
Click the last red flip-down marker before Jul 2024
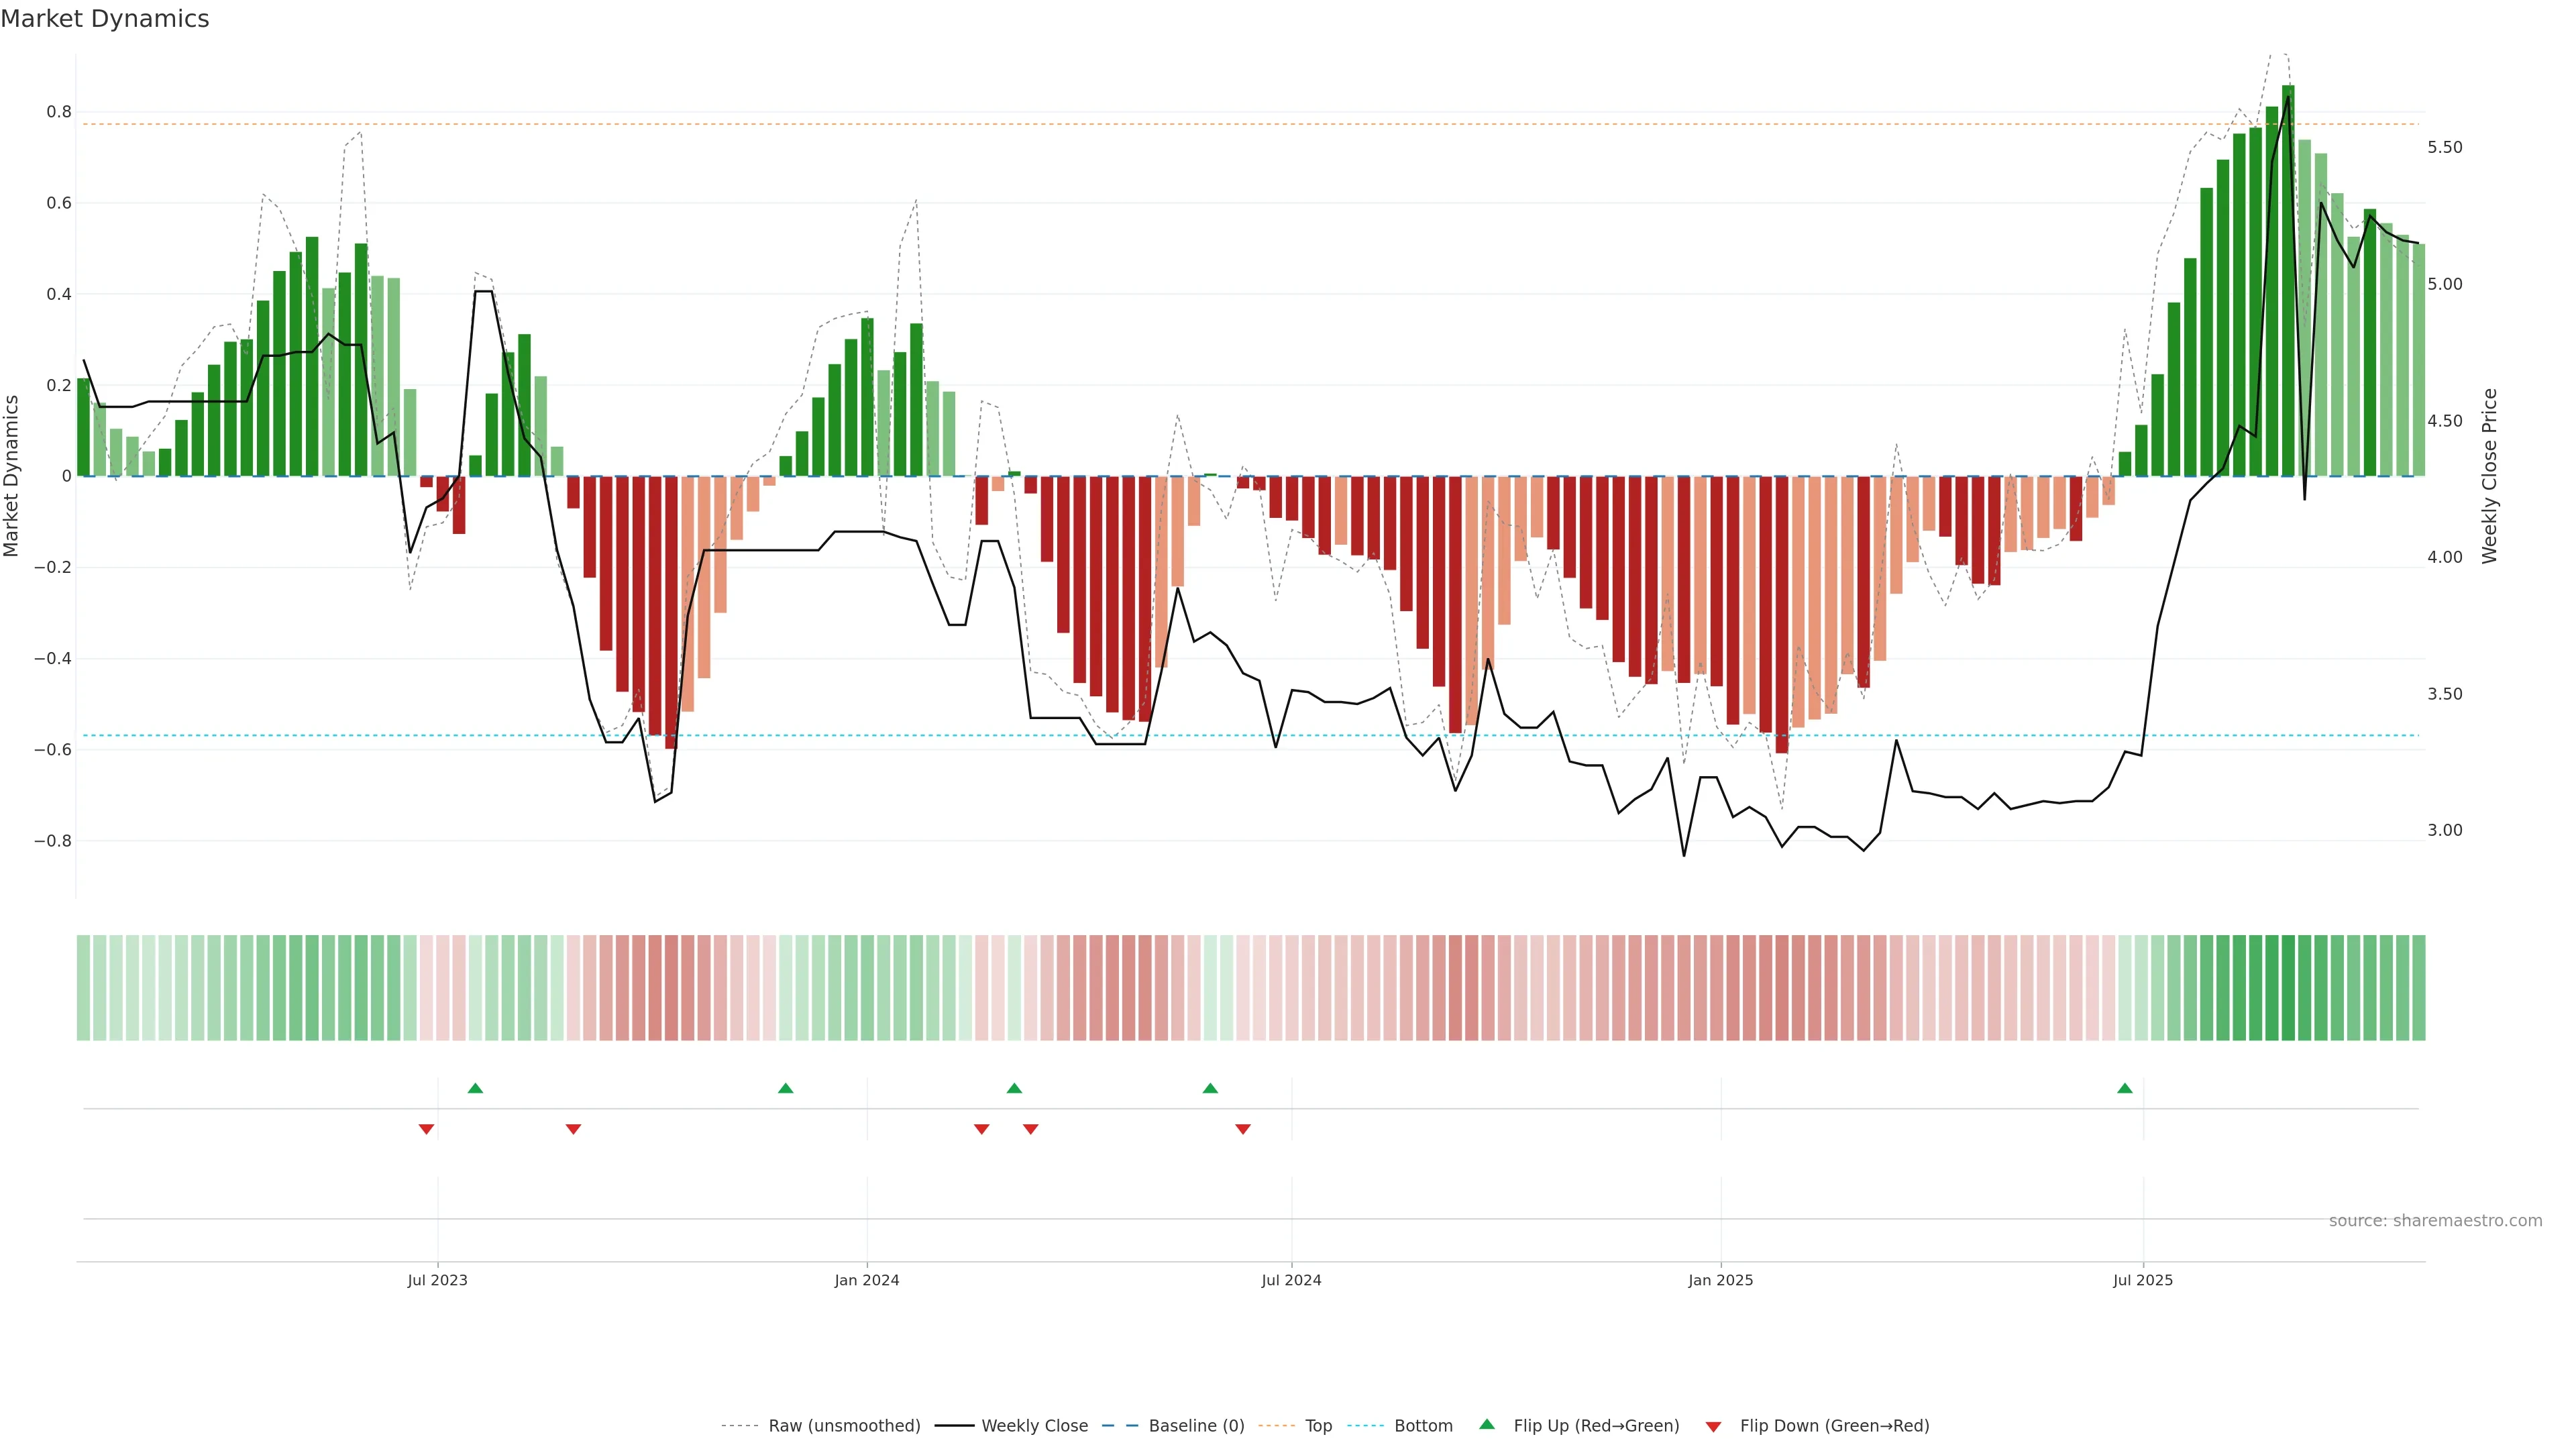(1243, 1129)
